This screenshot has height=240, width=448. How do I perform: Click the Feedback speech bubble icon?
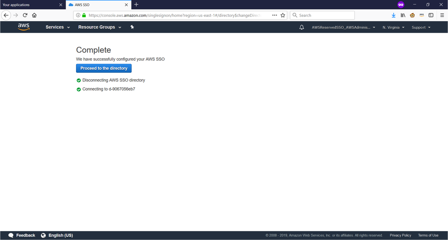click(x=11, y=235)
